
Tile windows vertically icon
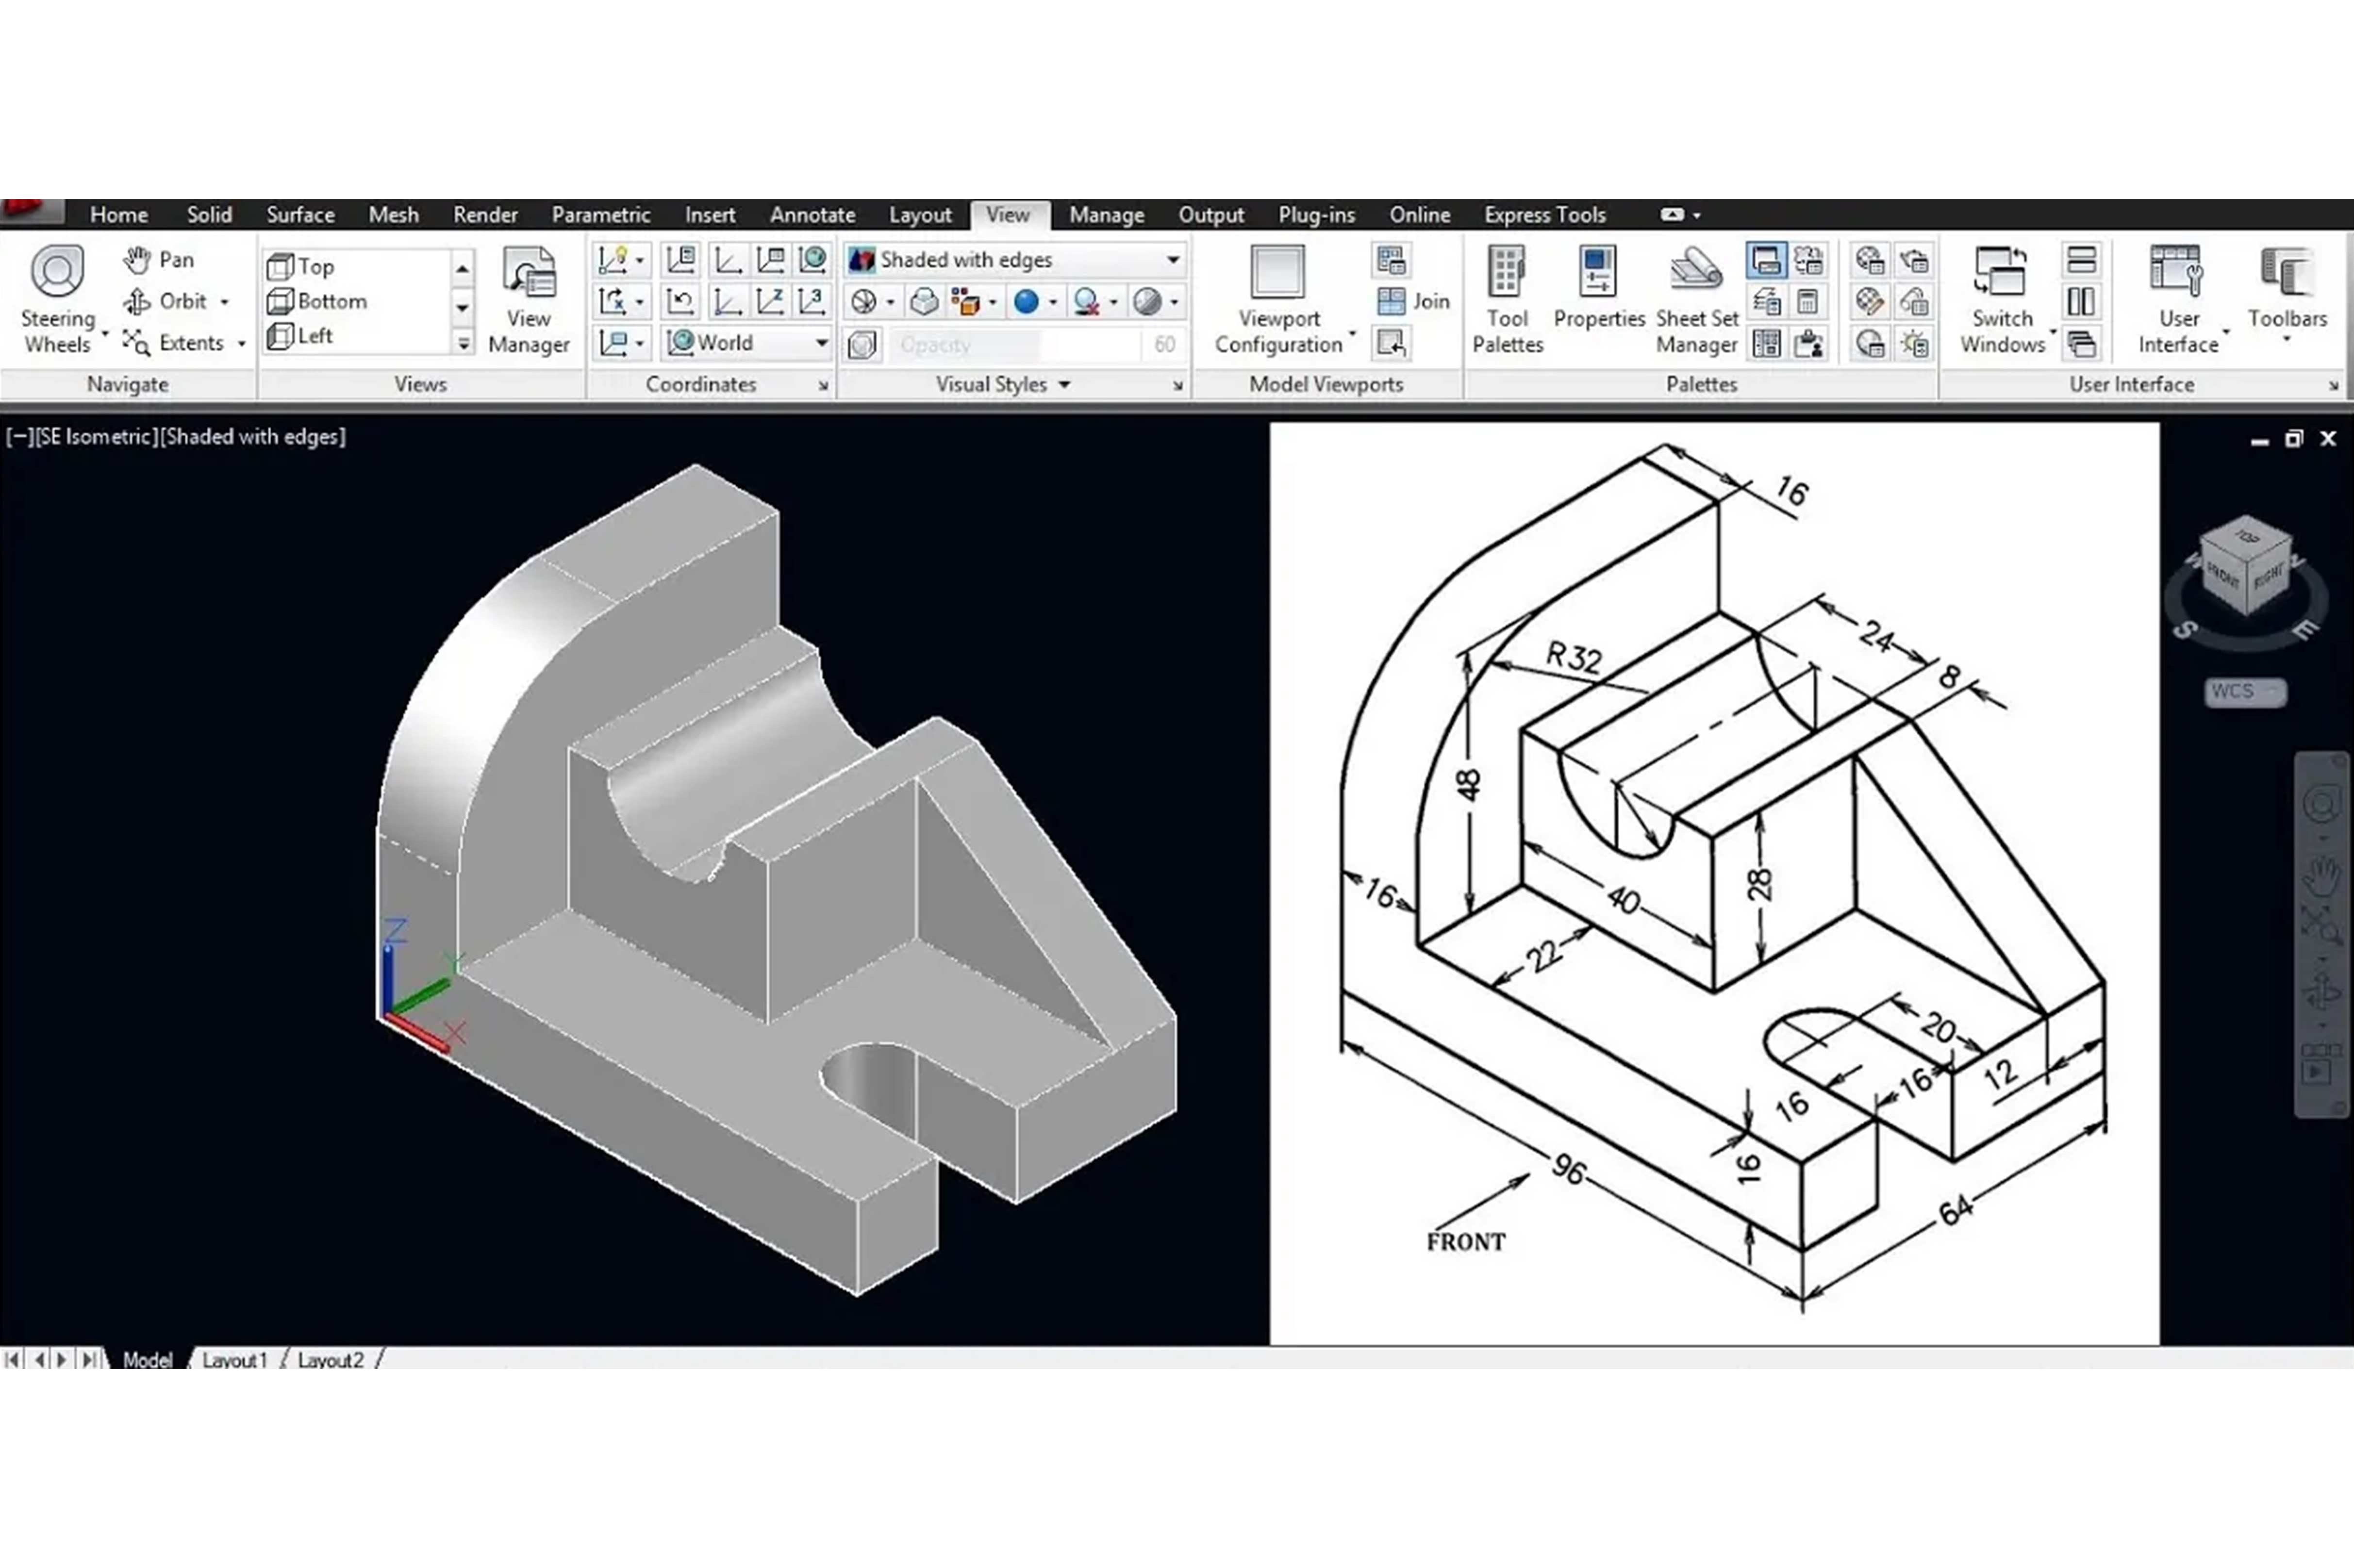[2081, 301]
